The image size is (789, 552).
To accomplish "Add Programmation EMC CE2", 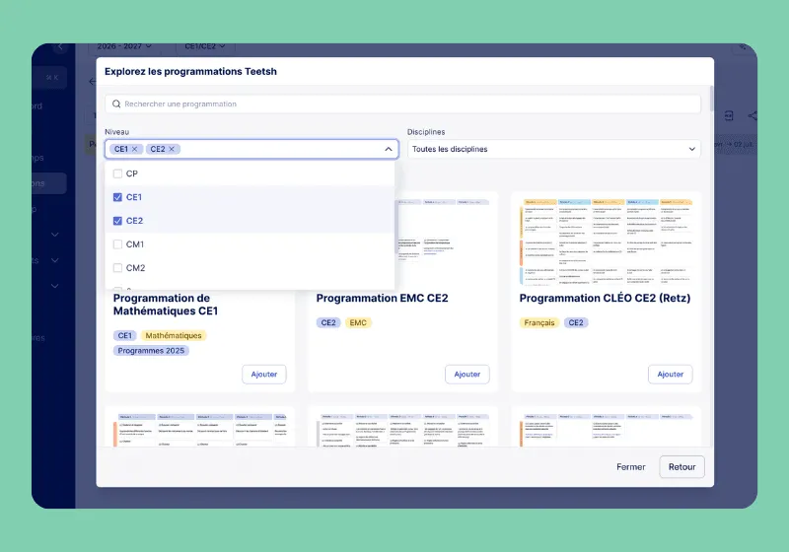I will pos(466,375).
